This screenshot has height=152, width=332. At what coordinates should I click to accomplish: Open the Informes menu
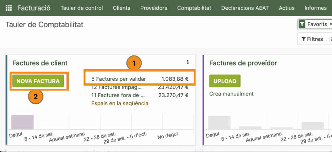pyautogui.click(x=315, y=8)
